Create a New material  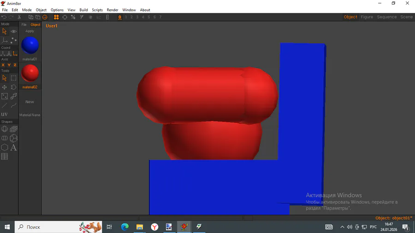[30, 102]
